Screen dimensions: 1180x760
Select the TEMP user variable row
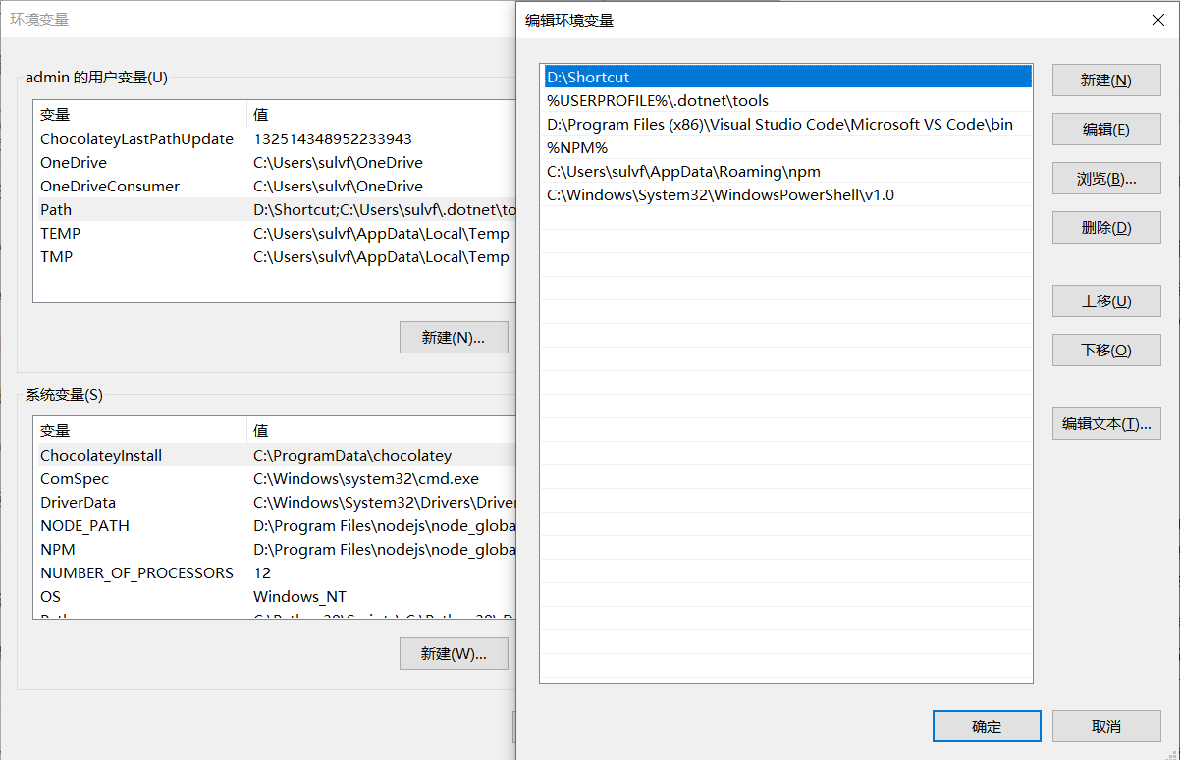(275, 234)
